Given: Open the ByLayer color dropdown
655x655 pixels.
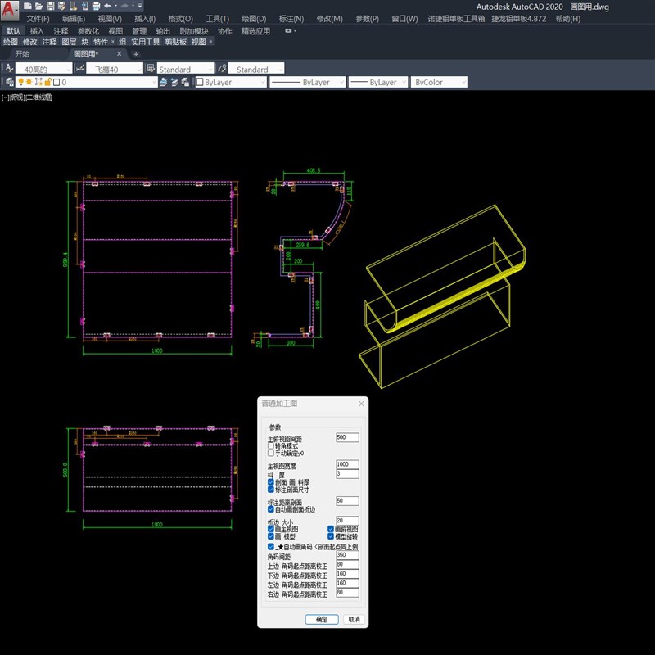Looking at the screenshot, I should [263, 83].
